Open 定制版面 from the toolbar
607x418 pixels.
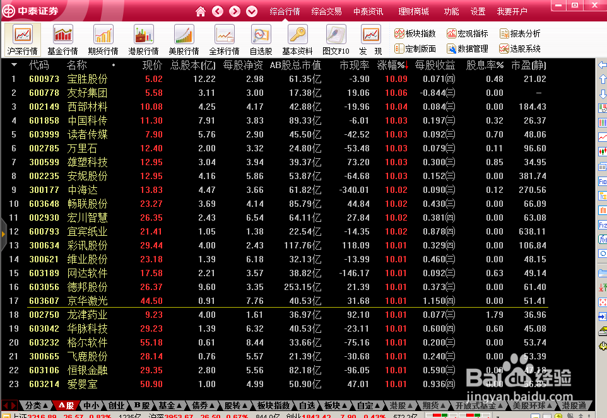pos(415,49)
